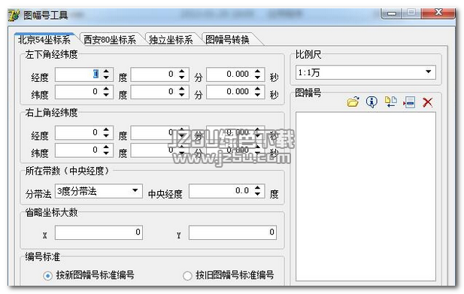Click the blue list export icon
This screenshot has height=294, width=464.
[x=409, y=102]
